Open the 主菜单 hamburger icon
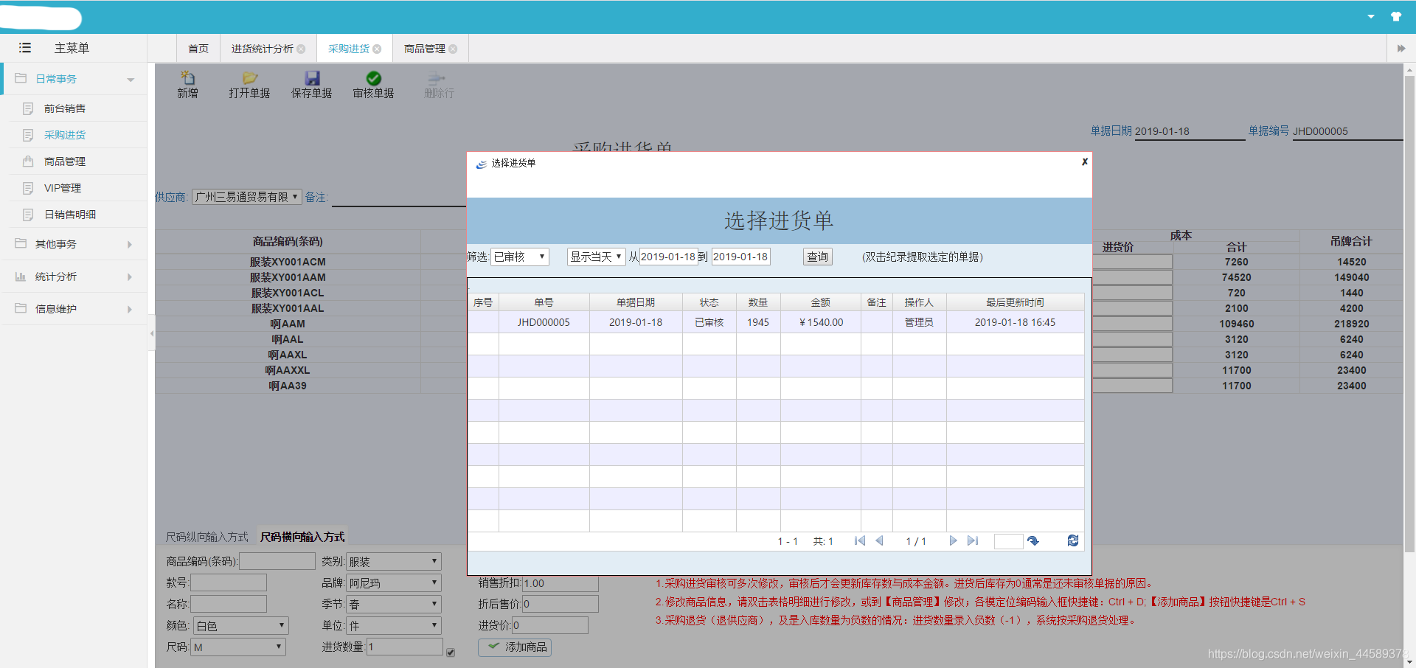This screenshot has width=1416, height=668. (x=24, y=47)
